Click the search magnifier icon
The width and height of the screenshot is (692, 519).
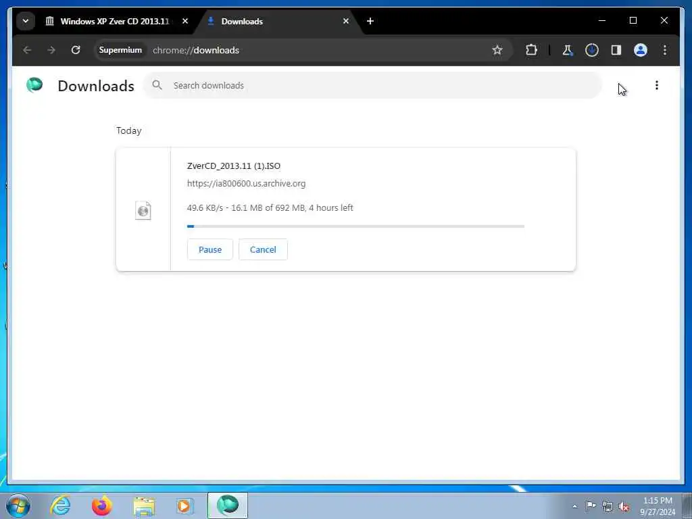(157, 85)
